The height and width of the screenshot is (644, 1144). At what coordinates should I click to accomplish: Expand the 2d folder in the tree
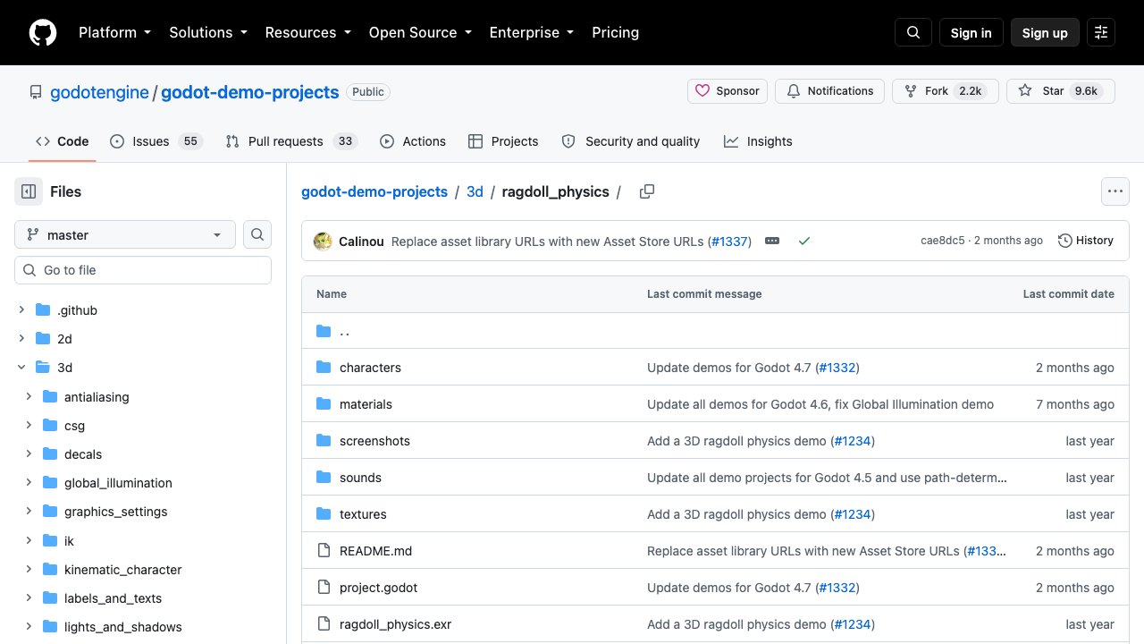pyautogui.click(x=21, y=339)
